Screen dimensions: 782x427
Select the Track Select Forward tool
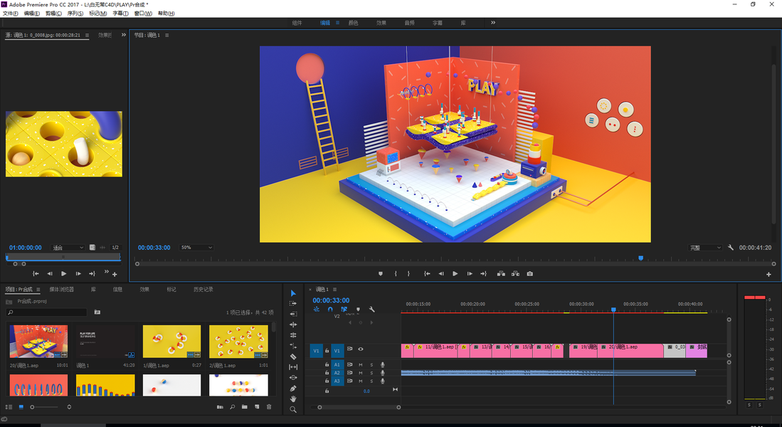tap(292, 303)
